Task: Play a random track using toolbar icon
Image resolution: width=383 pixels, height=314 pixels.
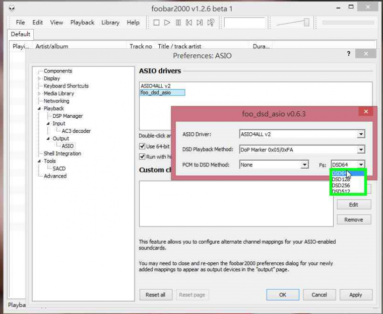Action: (x=211, y=23)
